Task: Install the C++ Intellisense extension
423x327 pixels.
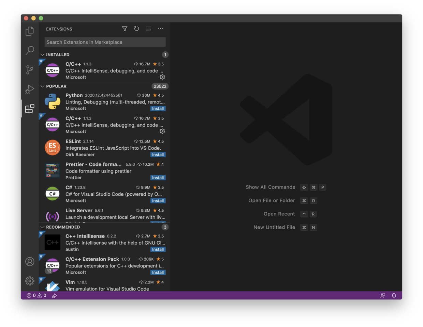Action: 158,249
